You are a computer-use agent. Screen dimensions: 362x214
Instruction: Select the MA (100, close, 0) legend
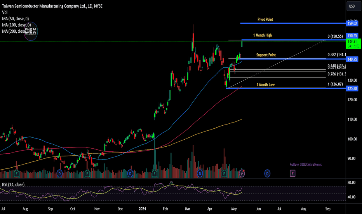16,25
